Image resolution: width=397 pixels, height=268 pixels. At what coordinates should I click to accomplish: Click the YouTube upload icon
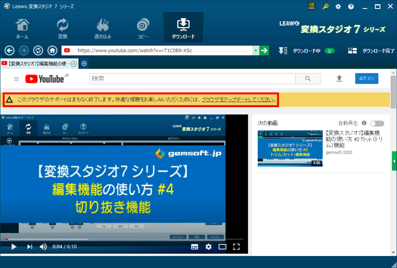click(339, 79)
